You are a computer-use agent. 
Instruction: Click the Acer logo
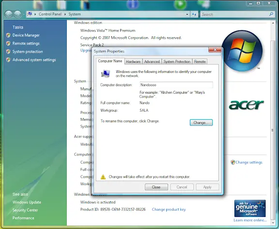pos(246,105)
